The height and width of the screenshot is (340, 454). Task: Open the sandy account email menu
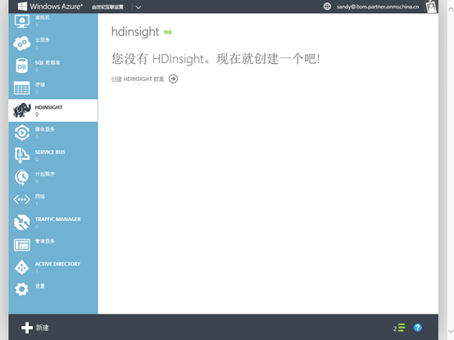click(x=378, y=7)
